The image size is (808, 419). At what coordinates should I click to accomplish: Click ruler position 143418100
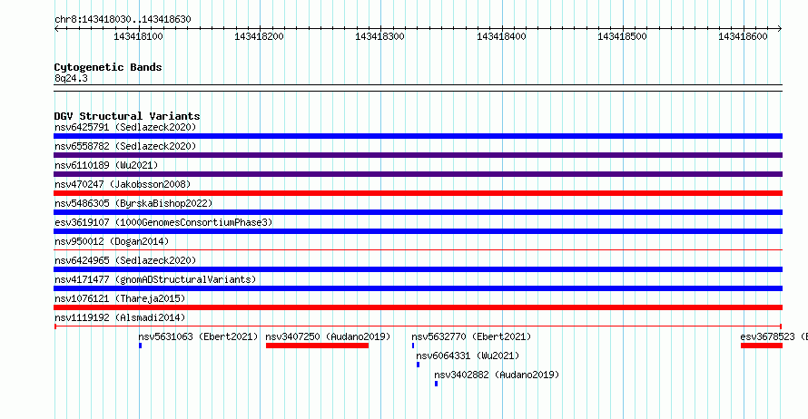(x=138, y=36)
